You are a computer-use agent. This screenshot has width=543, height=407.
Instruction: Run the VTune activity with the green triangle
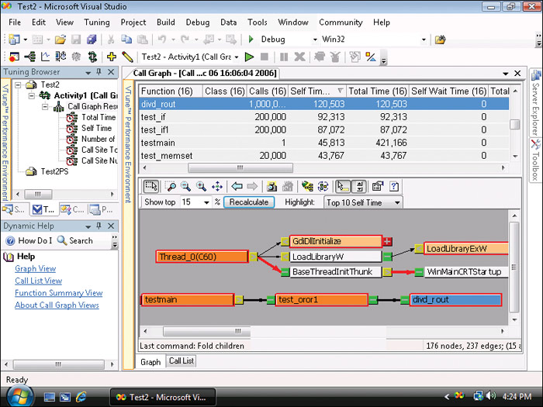tap(249, 57)
